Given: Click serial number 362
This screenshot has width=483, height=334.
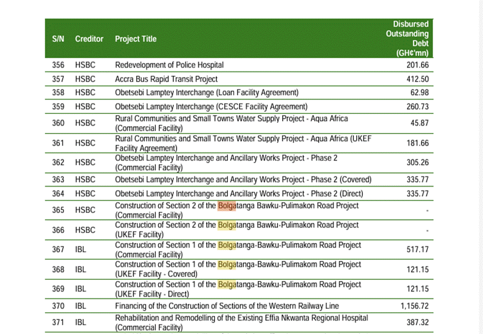Looking at the screenshot, I should [58, 163].
